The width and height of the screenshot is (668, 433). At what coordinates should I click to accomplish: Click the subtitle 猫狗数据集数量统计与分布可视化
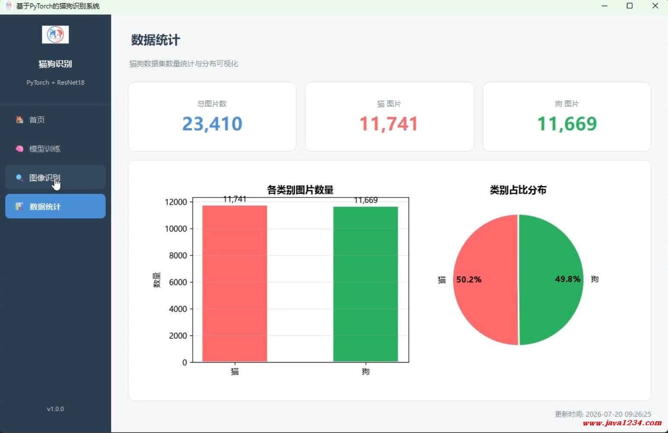[184, 64]
